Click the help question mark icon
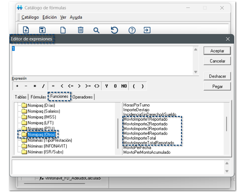Viewport: 238px width, 193px height. pos(132,30)
